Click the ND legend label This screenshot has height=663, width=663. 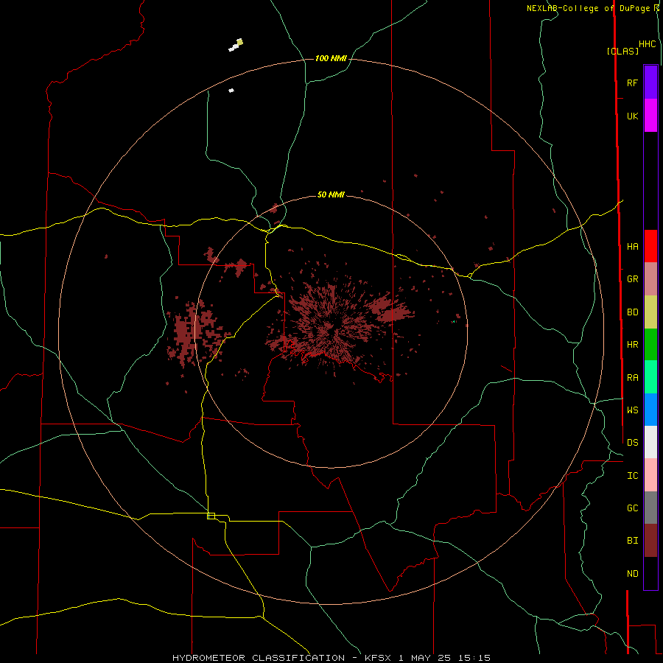tap(632, 574)
